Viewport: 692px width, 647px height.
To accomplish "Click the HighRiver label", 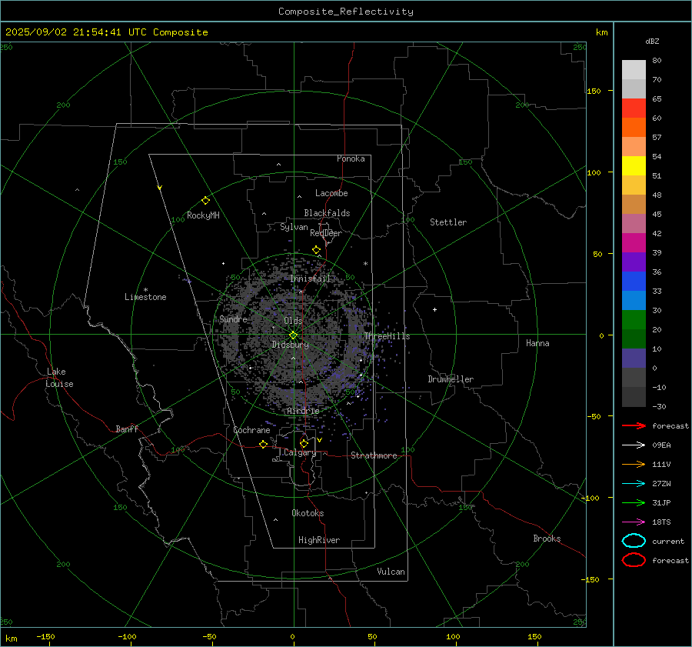I will click(x=319, y=540).
